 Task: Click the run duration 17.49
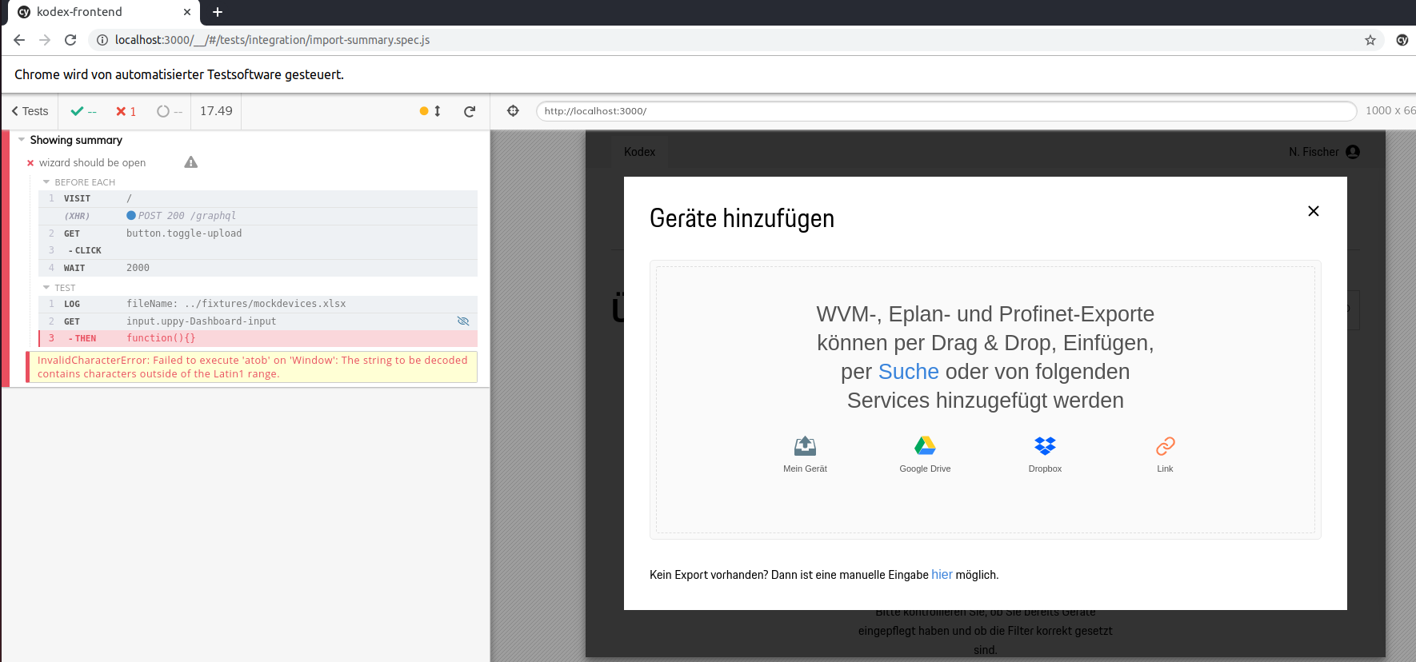(x=216, y=111)
